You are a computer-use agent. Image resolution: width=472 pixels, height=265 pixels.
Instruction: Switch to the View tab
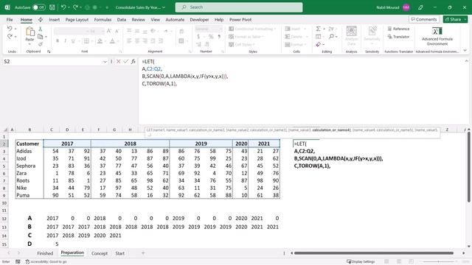156,20
